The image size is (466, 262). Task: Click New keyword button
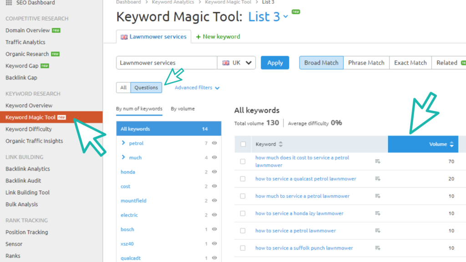coord(218,36)
